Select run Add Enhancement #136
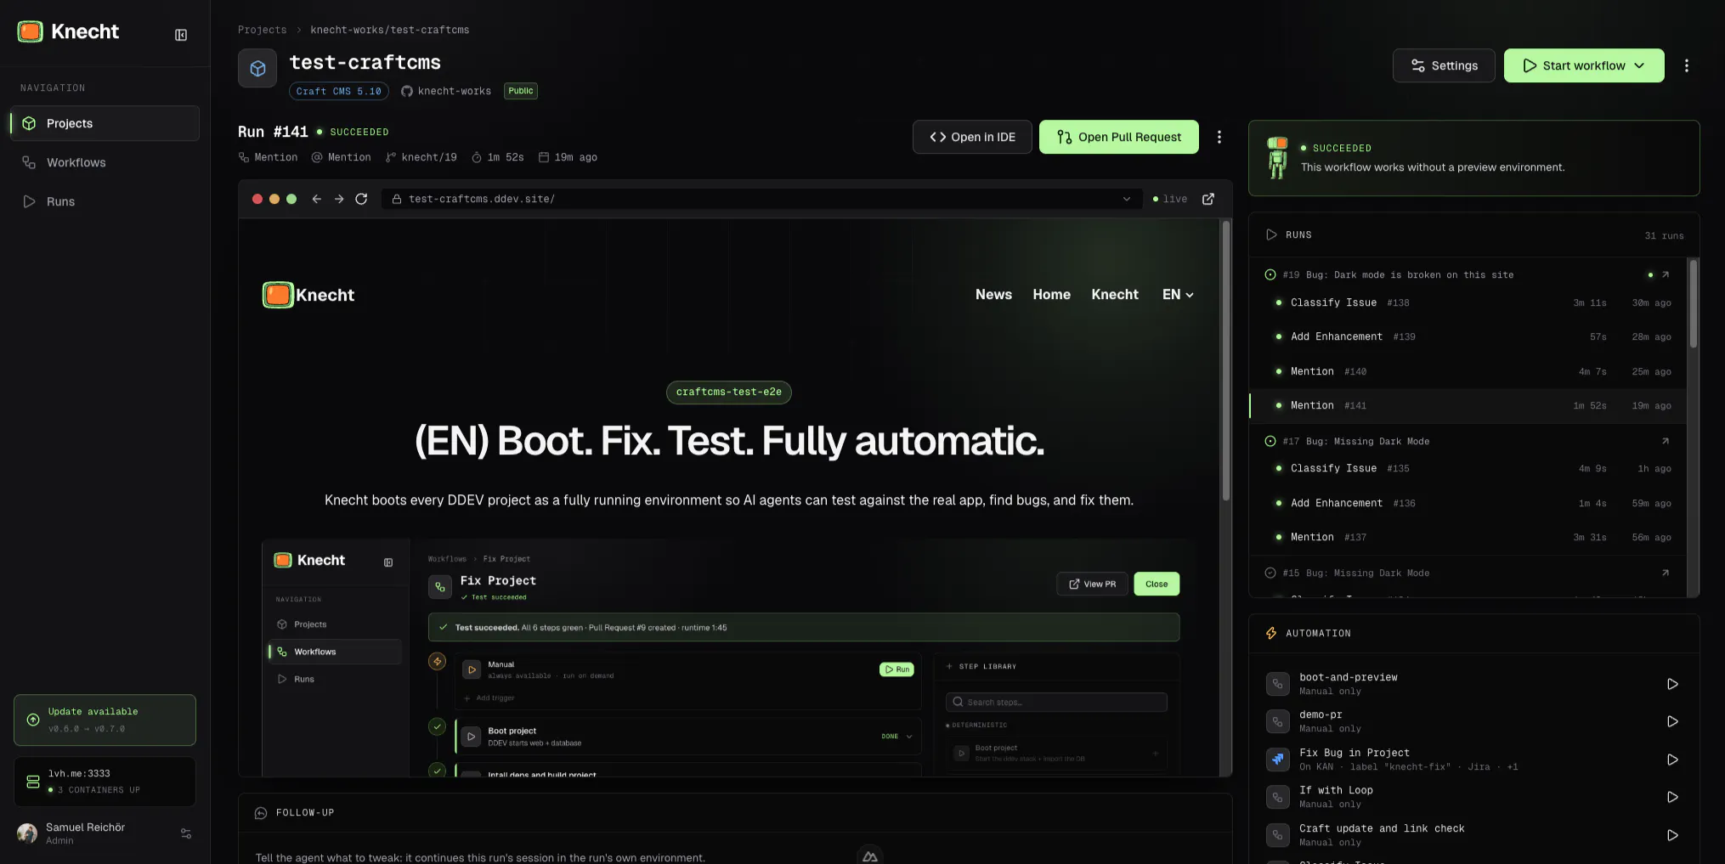 click(x=1468, y=503)
